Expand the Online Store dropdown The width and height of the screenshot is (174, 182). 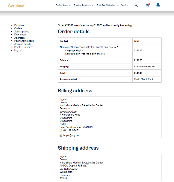(63, 5)
